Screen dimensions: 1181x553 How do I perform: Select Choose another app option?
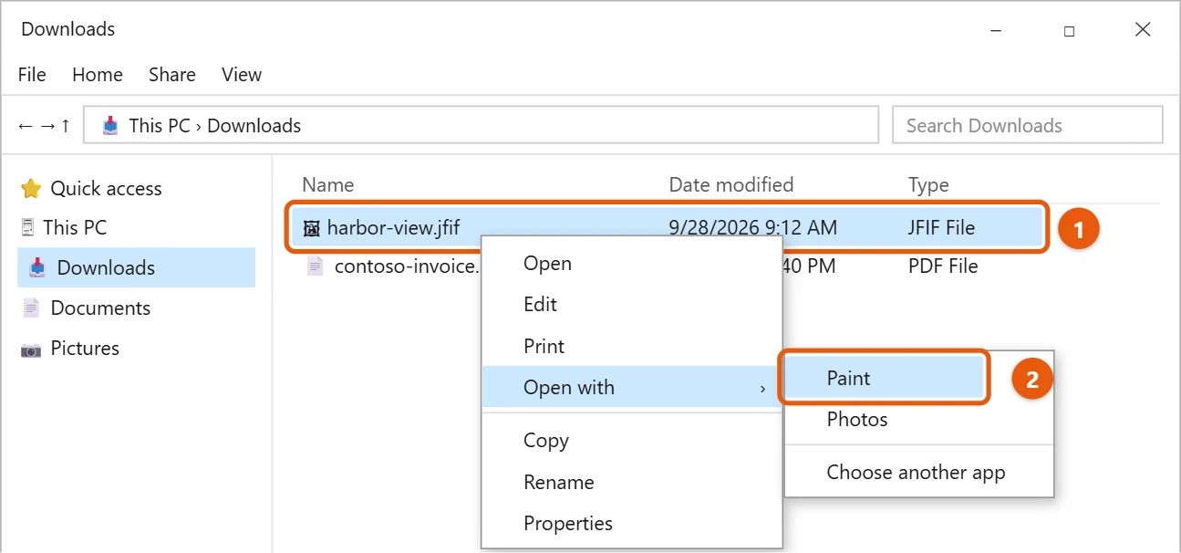pyautogui.click(x=919, y=473)
